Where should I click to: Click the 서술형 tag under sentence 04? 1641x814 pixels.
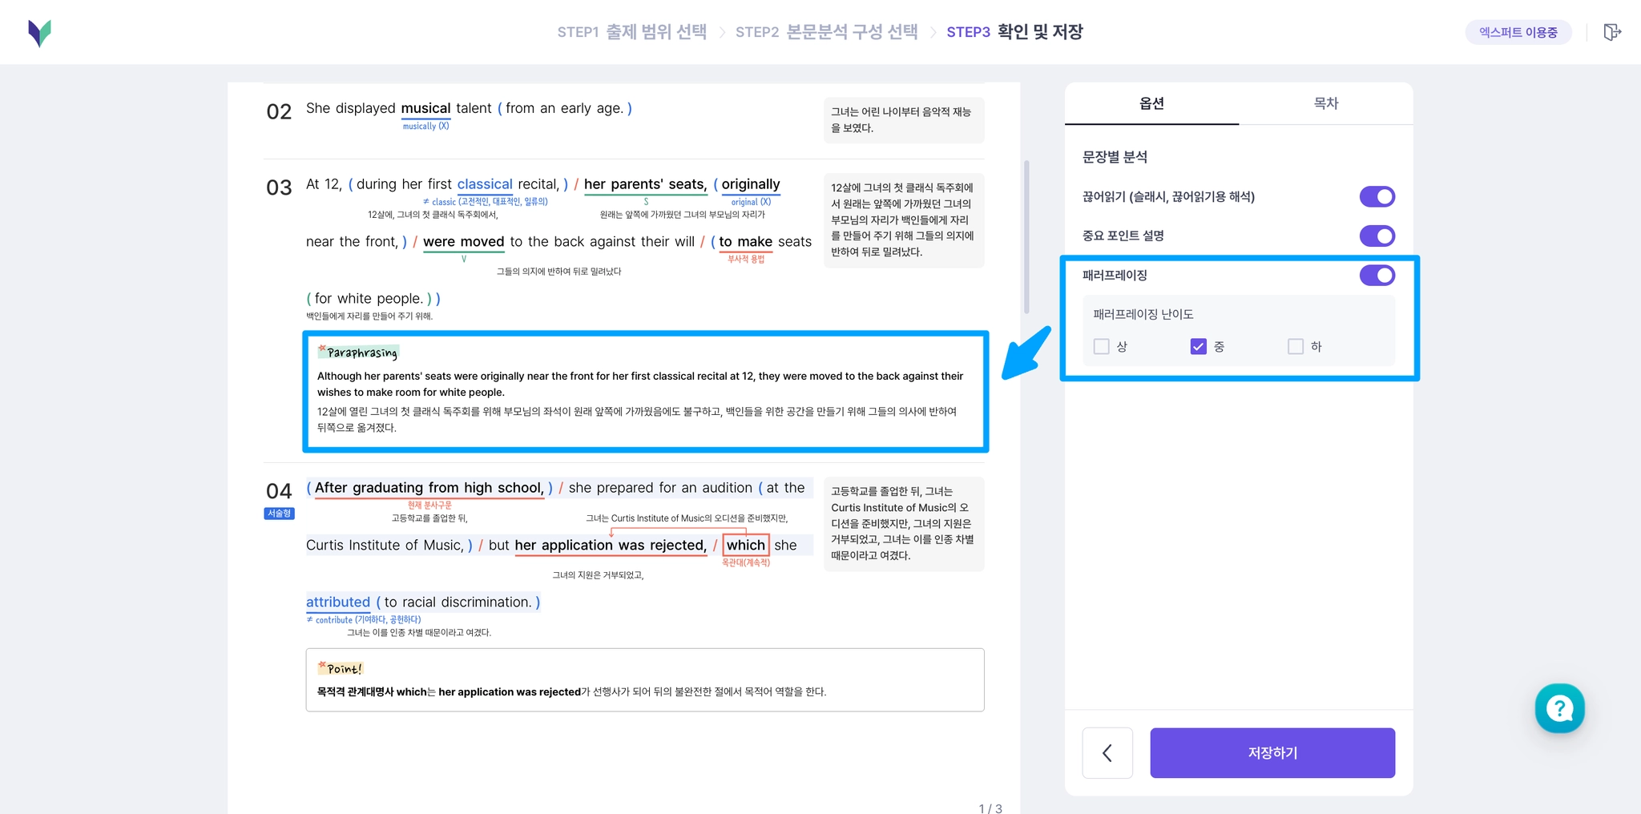[x=279, y=514]
